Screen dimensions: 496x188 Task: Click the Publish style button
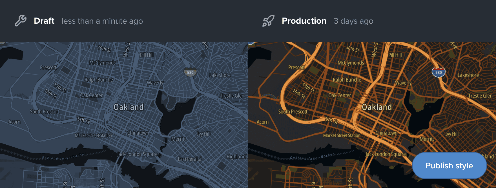(x=449, y=165)
